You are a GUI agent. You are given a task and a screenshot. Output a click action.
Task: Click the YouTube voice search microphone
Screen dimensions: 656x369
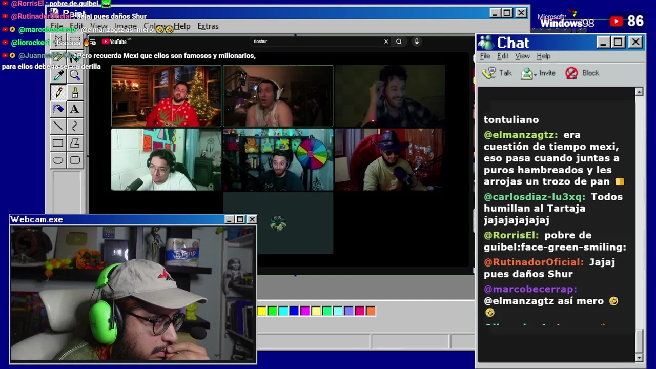pos(417,42)
